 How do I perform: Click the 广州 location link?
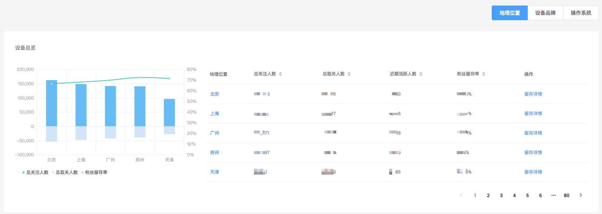click(215, 133)
